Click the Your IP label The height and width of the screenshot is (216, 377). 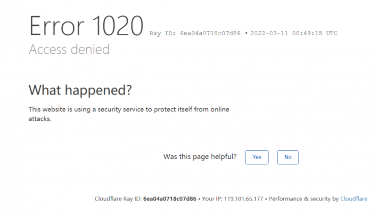[212, 199]
